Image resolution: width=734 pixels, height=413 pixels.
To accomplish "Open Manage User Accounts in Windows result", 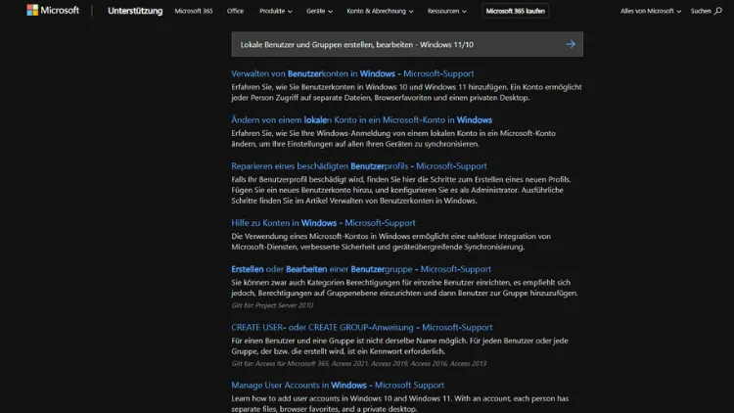I will pos(338,385).
